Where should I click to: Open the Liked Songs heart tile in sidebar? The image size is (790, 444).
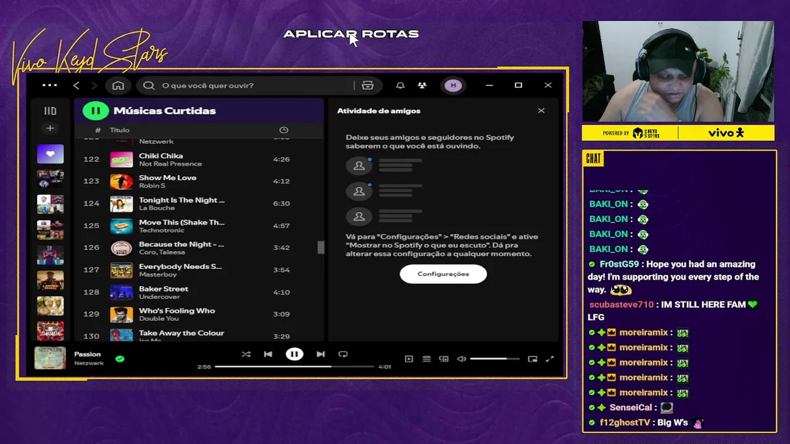(x=50, y=154)
